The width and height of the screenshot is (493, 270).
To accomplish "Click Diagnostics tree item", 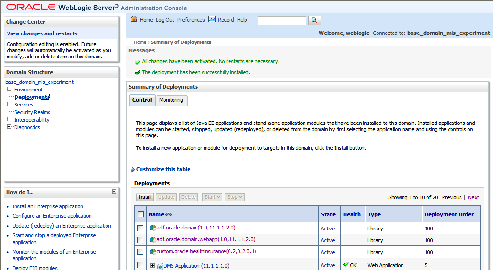I will click(x=27, y=127).
